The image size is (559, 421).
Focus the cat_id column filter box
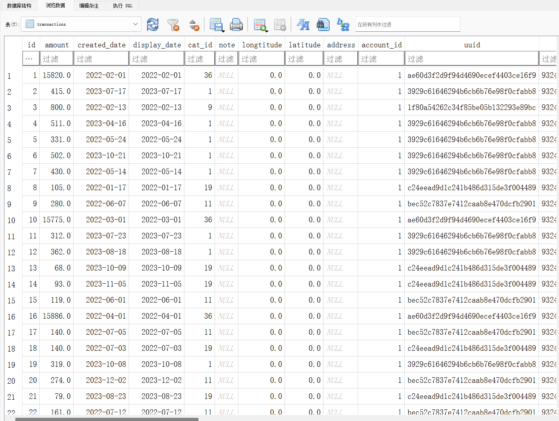click(x=200, y=59)
